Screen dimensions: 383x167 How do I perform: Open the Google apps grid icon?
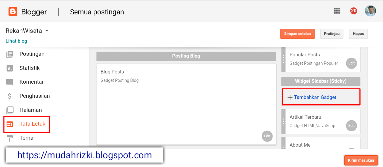(x=337, y=11)
